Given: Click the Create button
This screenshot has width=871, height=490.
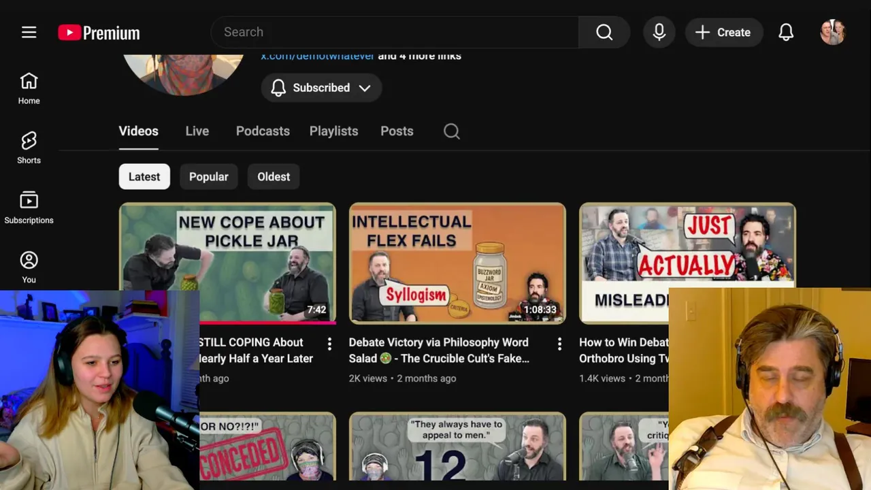Looking at the screenshot, I should (x=723, y=32).
